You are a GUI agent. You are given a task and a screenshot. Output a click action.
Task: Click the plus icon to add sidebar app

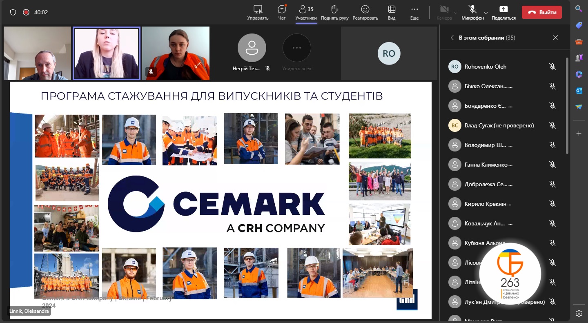point(579,134)
